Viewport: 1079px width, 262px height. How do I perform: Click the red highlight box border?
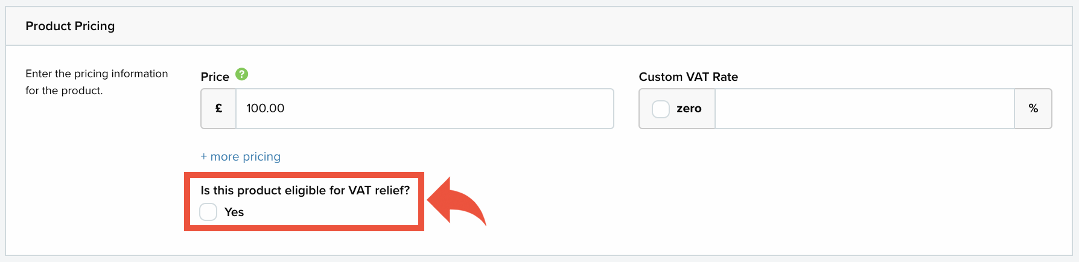304,175
